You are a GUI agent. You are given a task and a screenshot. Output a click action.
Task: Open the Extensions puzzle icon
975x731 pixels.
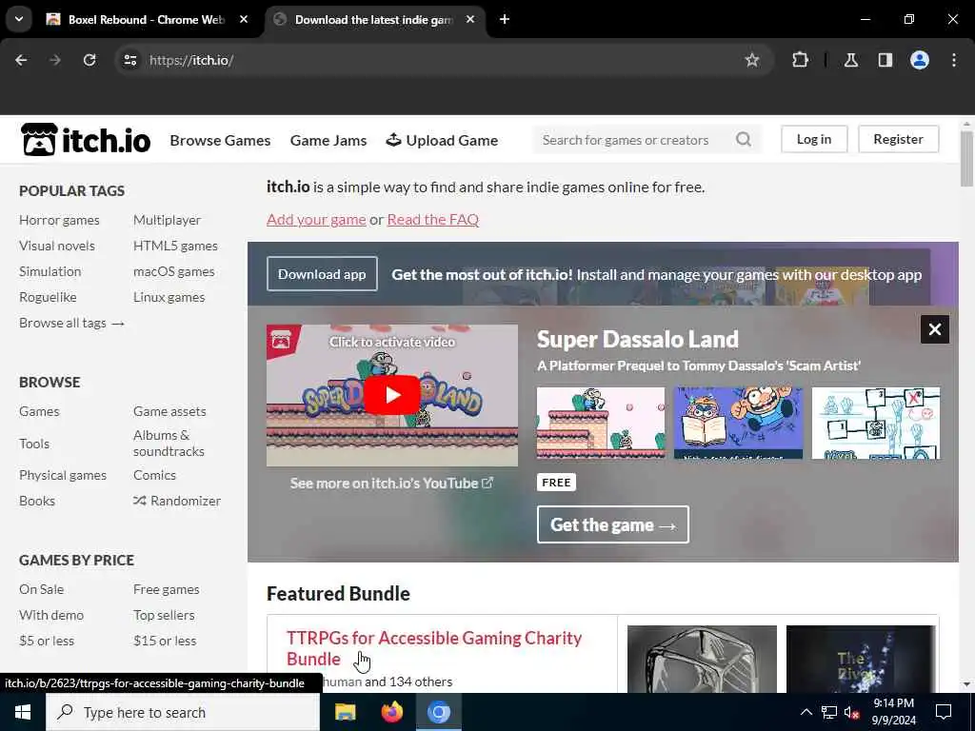pos(800,60)
